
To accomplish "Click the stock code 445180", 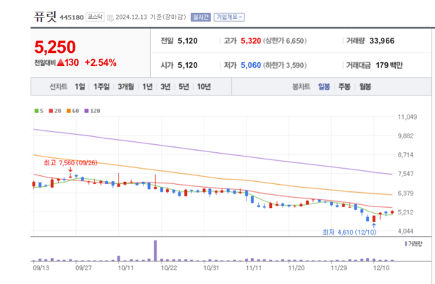I will 72,17.
